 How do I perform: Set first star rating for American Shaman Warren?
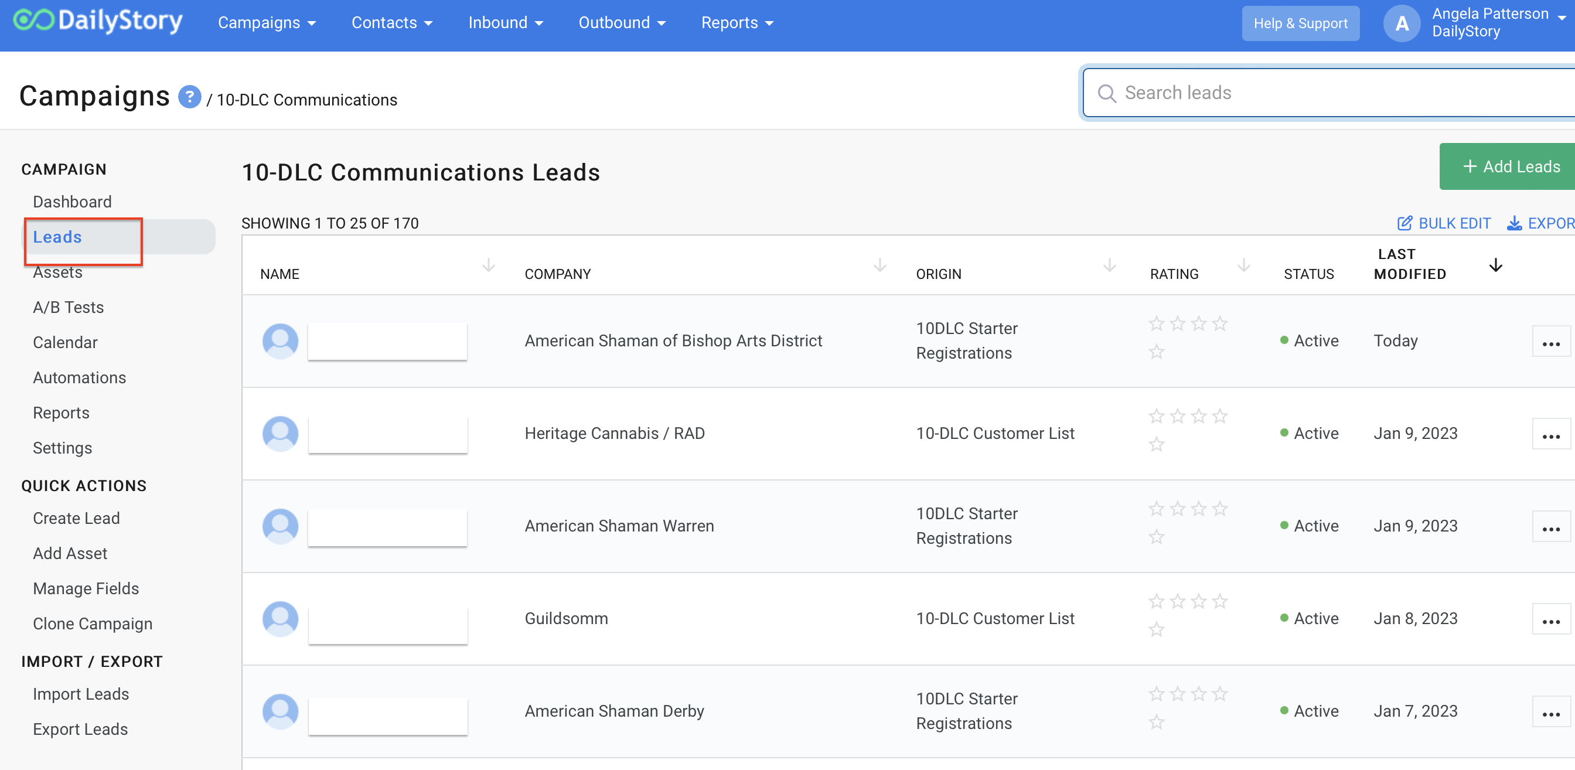tap(1156, 509)
